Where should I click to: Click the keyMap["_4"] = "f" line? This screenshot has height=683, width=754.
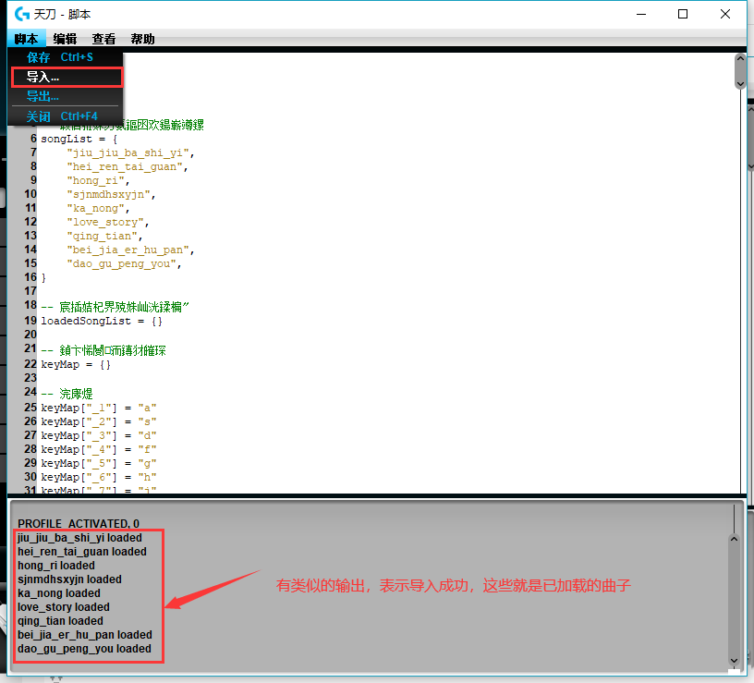(x=99, y=450)
